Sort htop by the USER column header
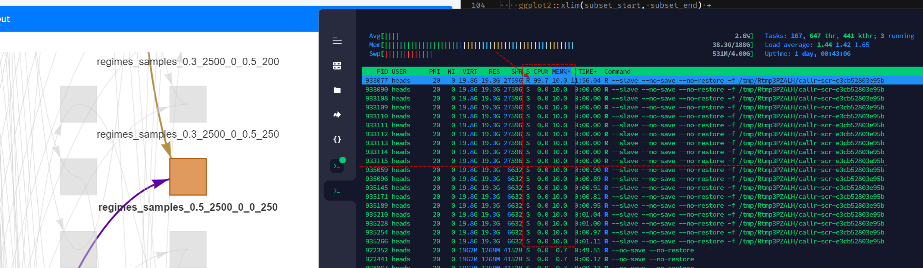This screenshot has height=268, width=923. 399,71
